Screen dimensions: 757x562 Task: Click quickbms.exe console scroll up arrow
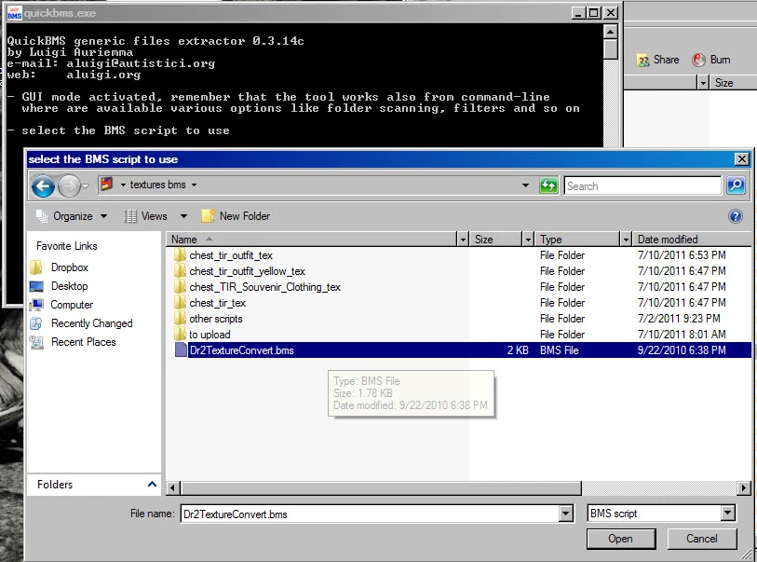click(611, 32)
